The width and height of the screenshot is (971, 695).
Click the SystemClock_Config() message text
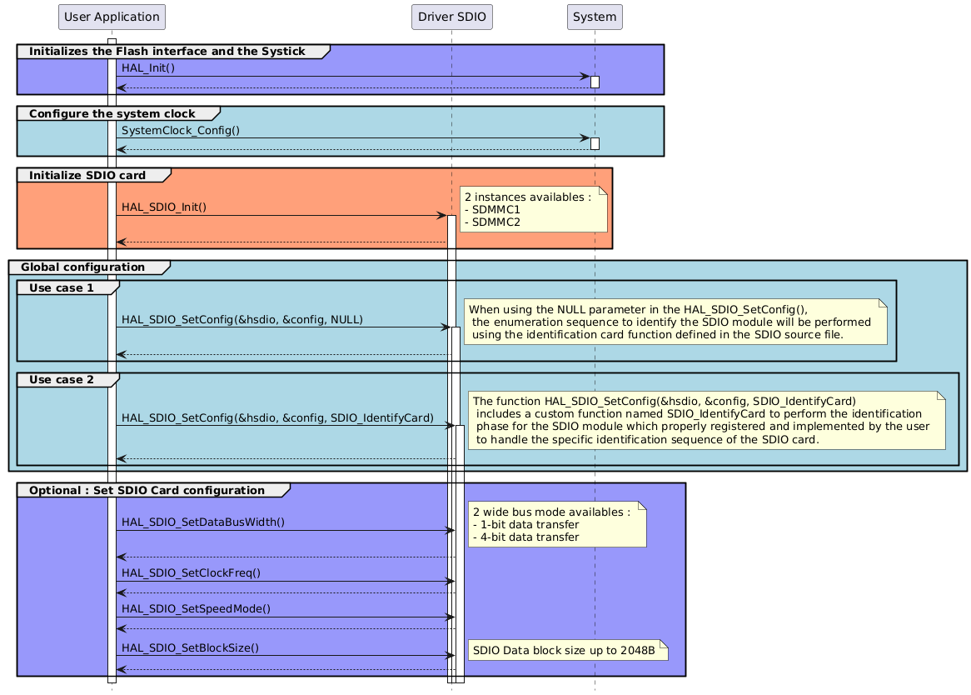[180, 131]
